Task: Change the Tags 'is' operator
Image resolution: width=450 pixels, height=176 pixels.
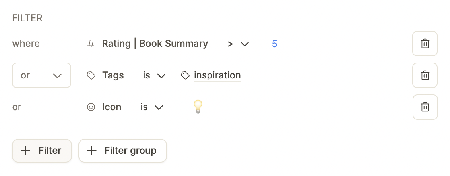Action: point(154,76)
